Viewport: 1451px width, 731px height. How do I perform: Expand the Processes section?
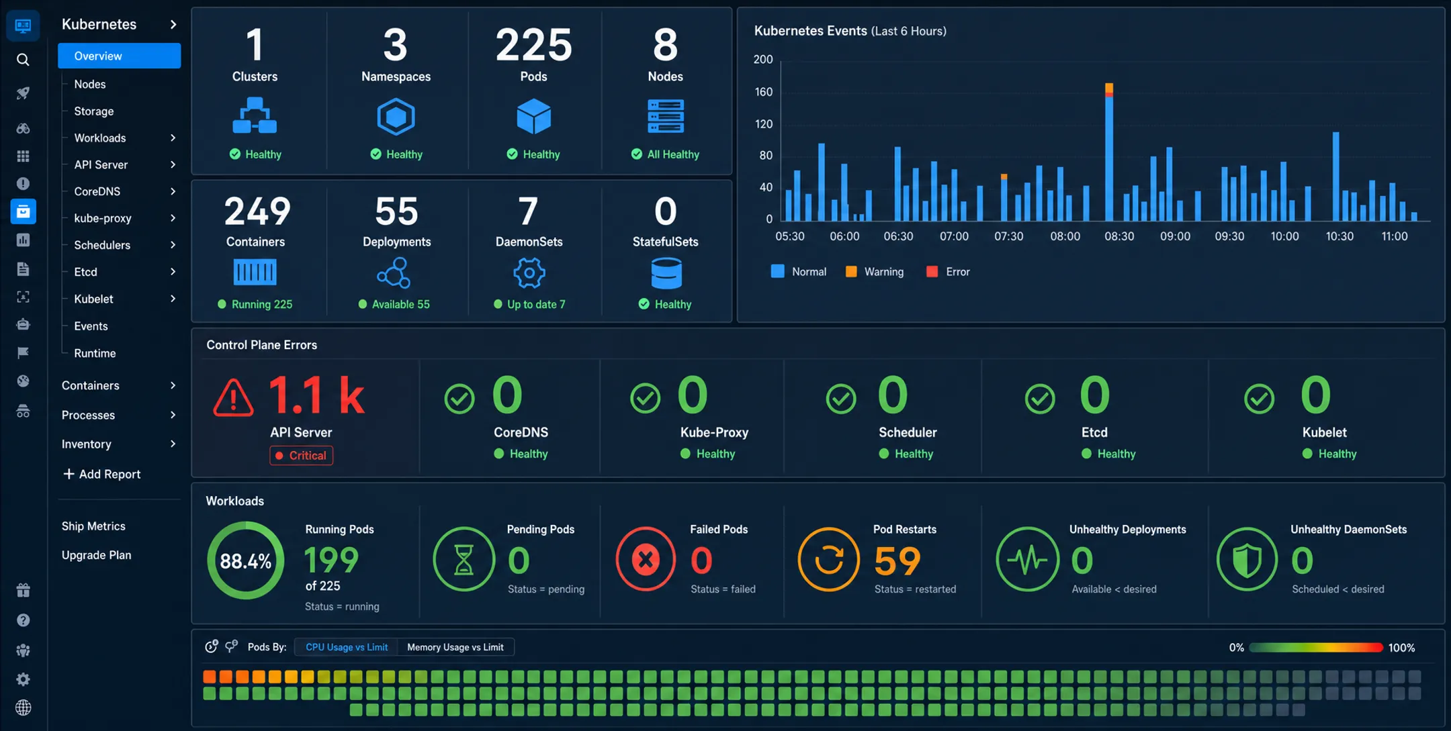click(x=173, y=415)
